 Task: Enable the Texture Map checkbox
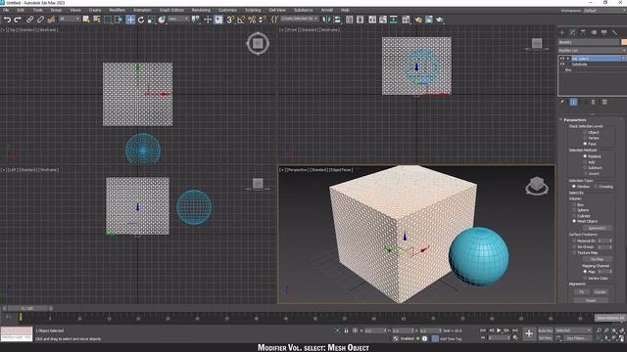click(574, 252)
